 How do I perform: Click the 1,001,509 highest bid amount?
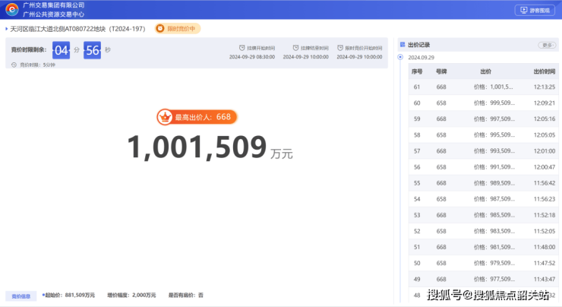[197, 147]
